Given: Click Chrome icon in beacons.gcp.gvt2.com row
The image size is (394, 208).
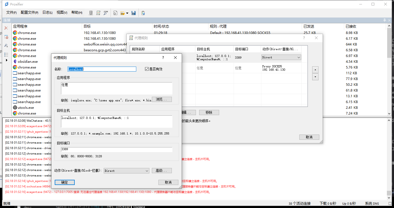Looking at the screenshot, I should (15, 50).
